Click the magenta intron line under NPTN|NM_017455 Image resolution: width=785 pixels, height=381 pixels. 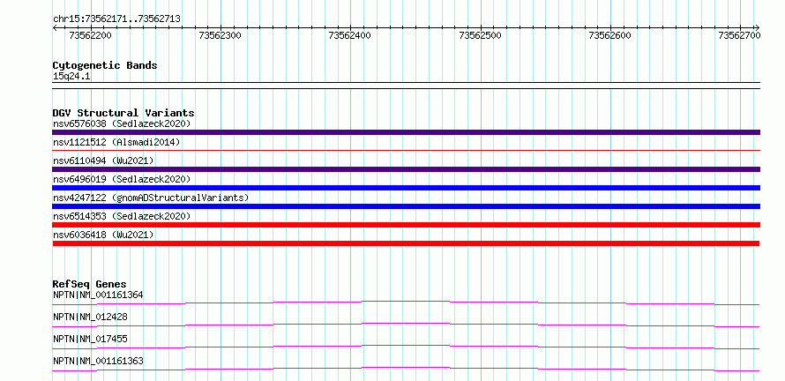tap(406, 347)
